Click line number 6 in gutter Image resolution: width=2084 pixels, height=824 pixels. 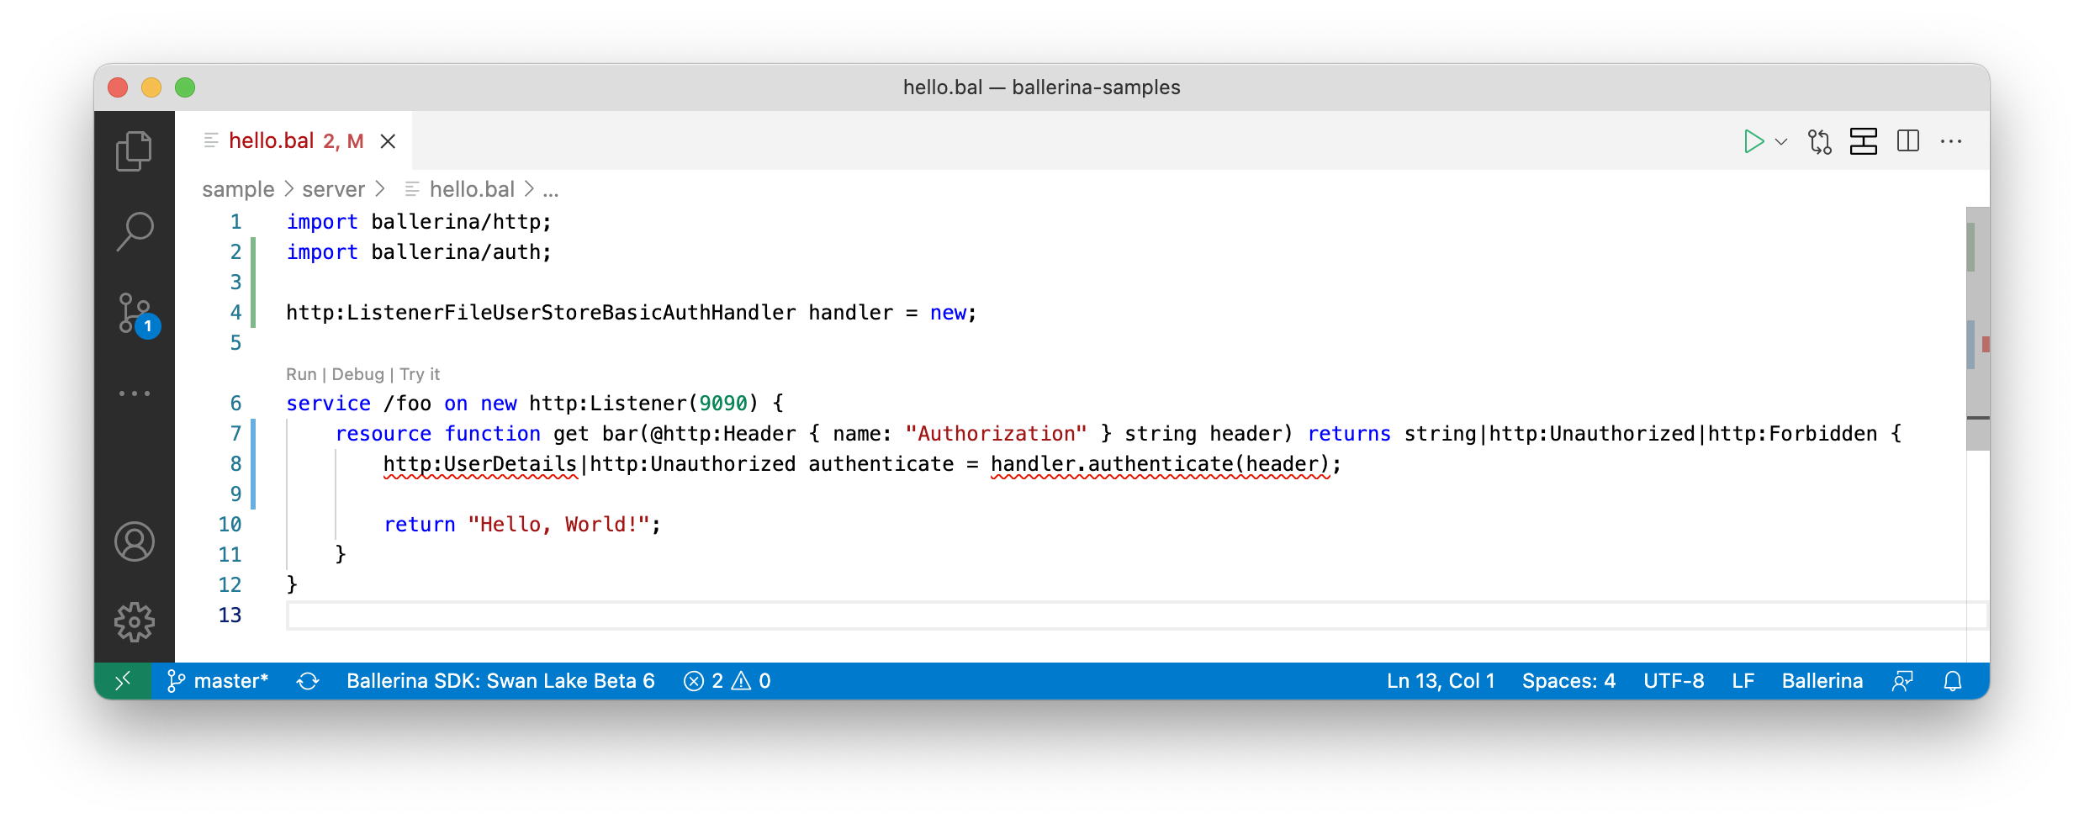tap(235, 404)
